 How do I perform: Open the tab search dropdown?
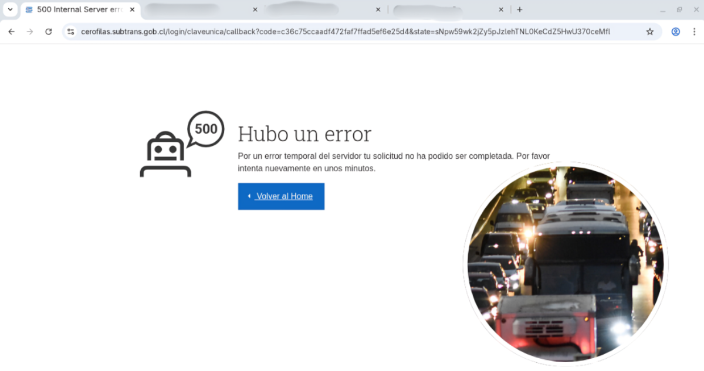point(10,9)
